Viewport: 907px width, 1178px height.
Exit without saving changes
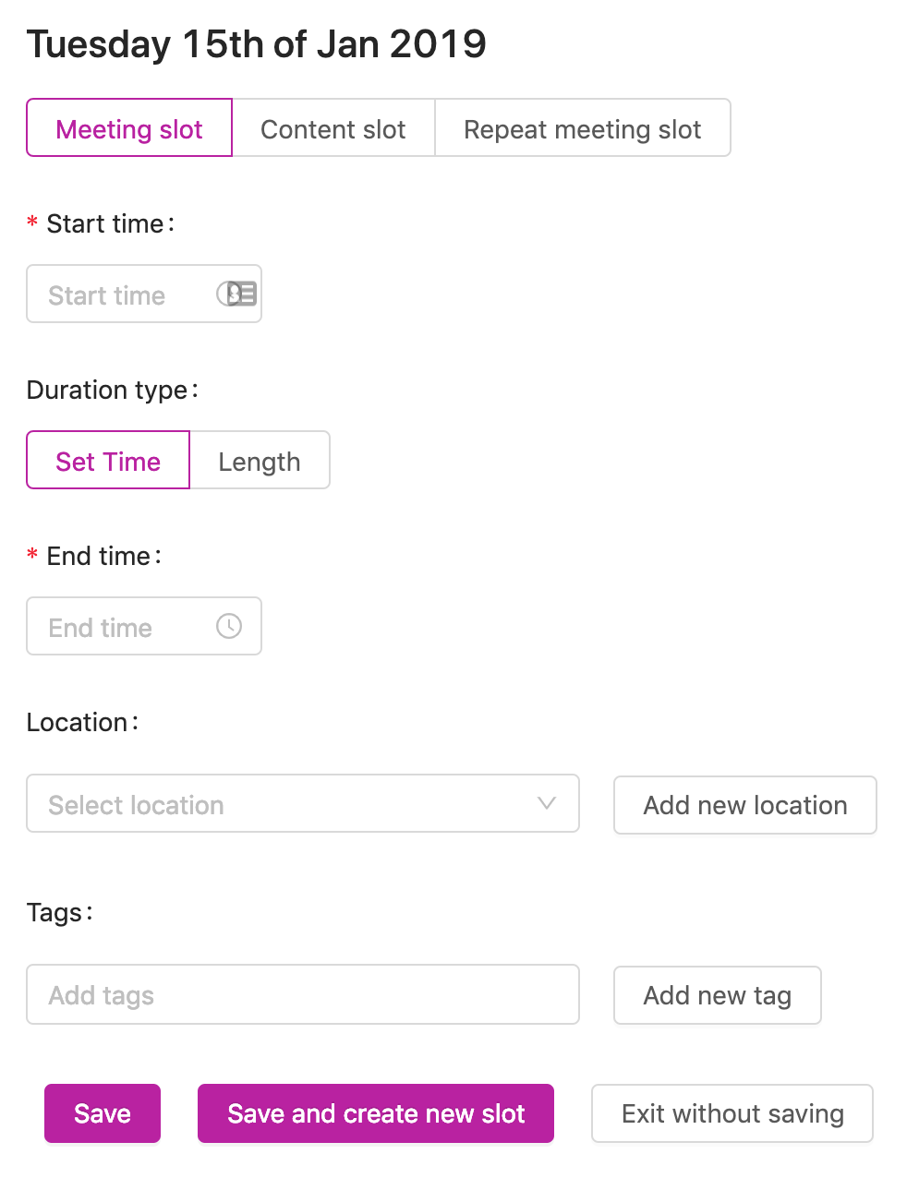(x=732, y=1113)
